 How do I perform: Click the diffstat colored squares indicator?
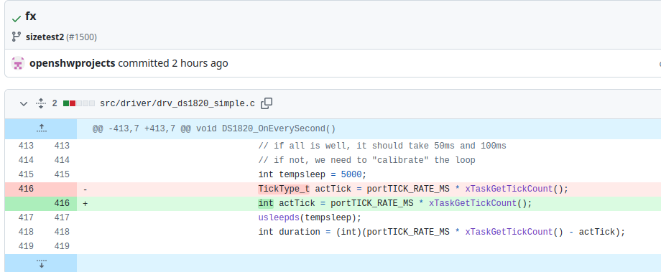[79, 103]
